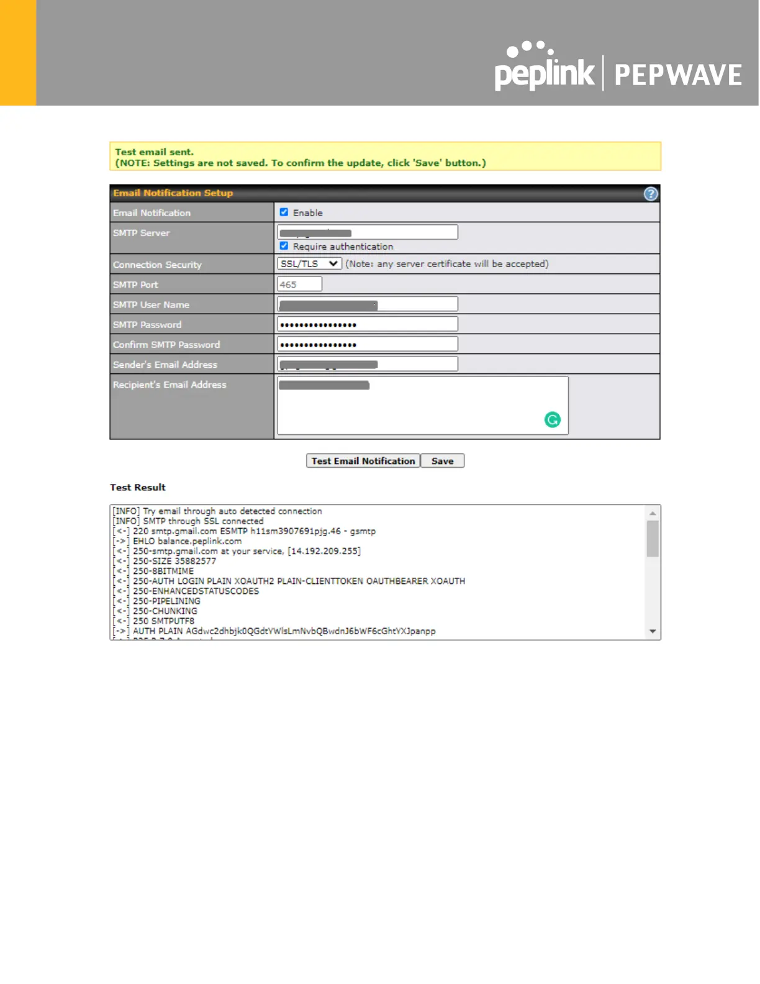This screenshot has height=984, width=760.
Task: Click the Save button
Action: click(x=442, y=461)
